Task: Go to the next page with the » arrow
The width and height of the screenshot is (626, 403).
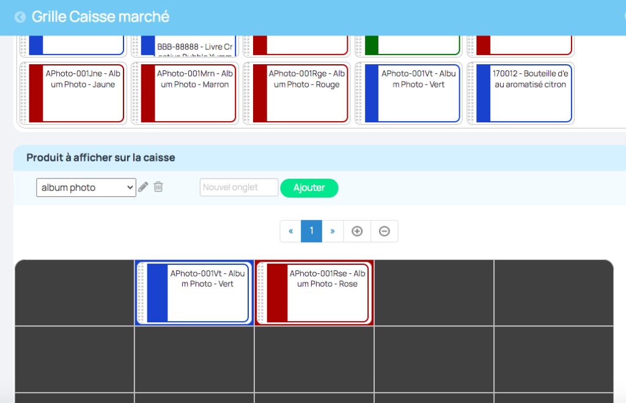Action: [332, 231]
